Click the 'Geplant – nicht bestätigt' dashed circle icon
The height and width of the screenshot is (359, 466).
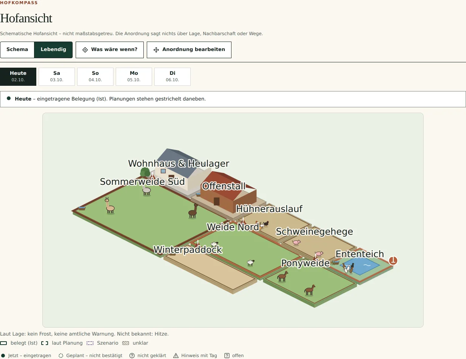(61, 356)
